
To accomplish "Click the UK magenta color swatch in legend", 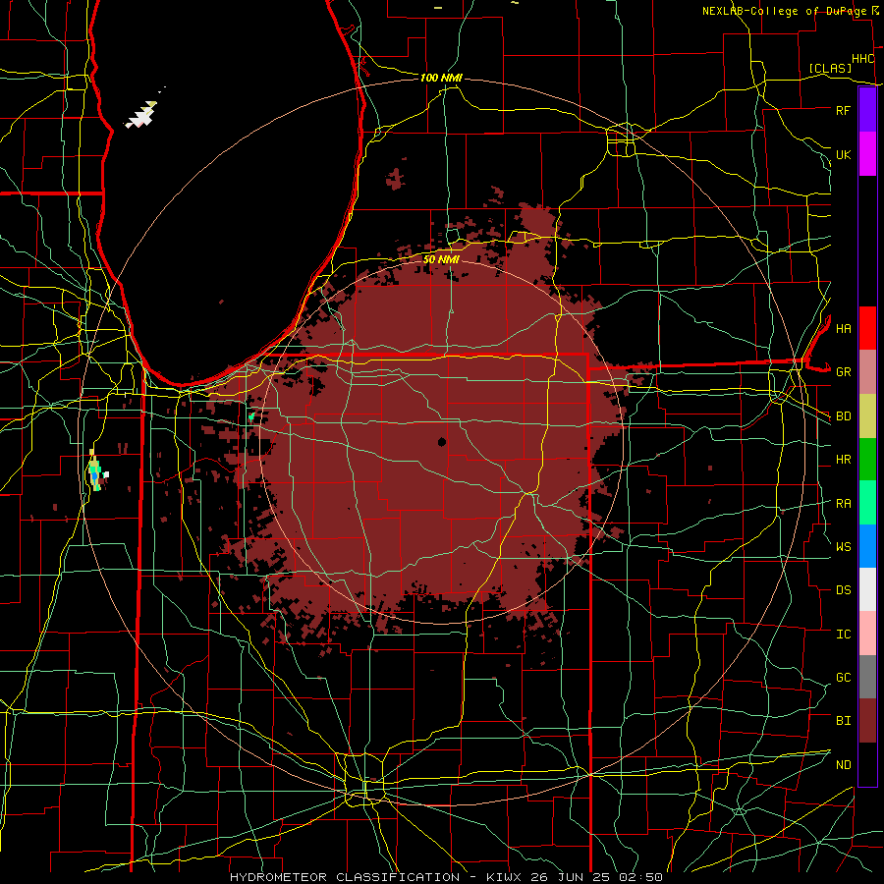I will pos(867,154).
